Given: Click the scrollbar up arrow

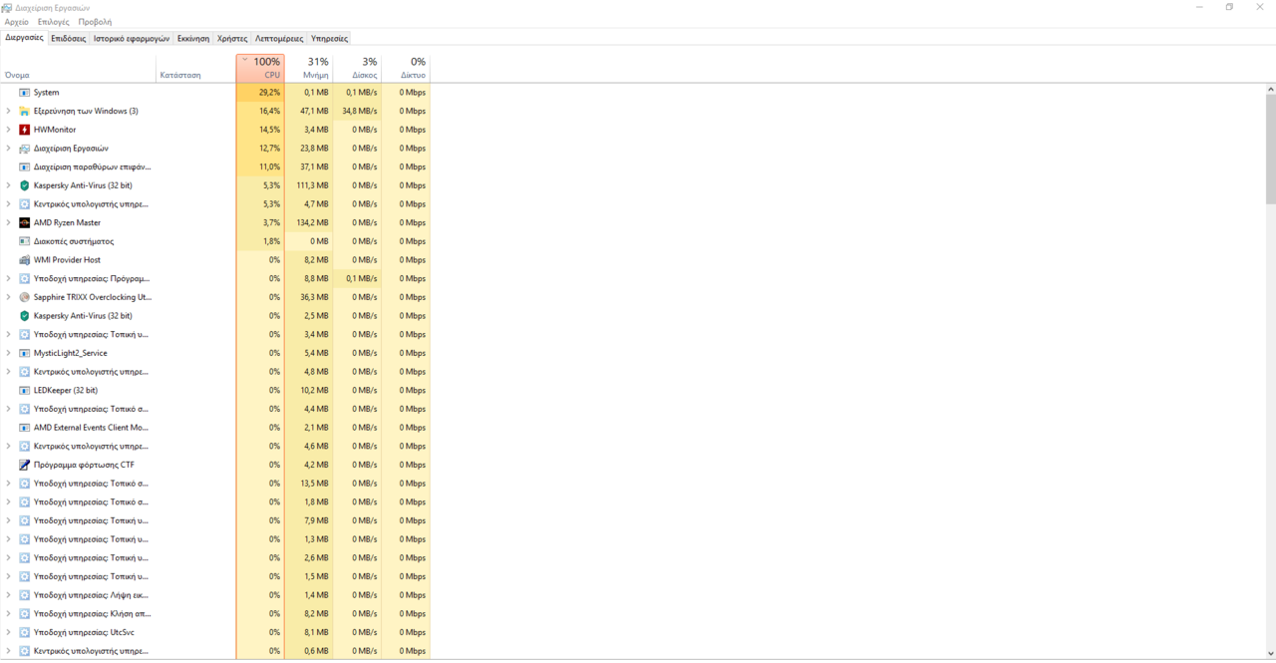Looking at the screenshot, I should [1270, 90].
